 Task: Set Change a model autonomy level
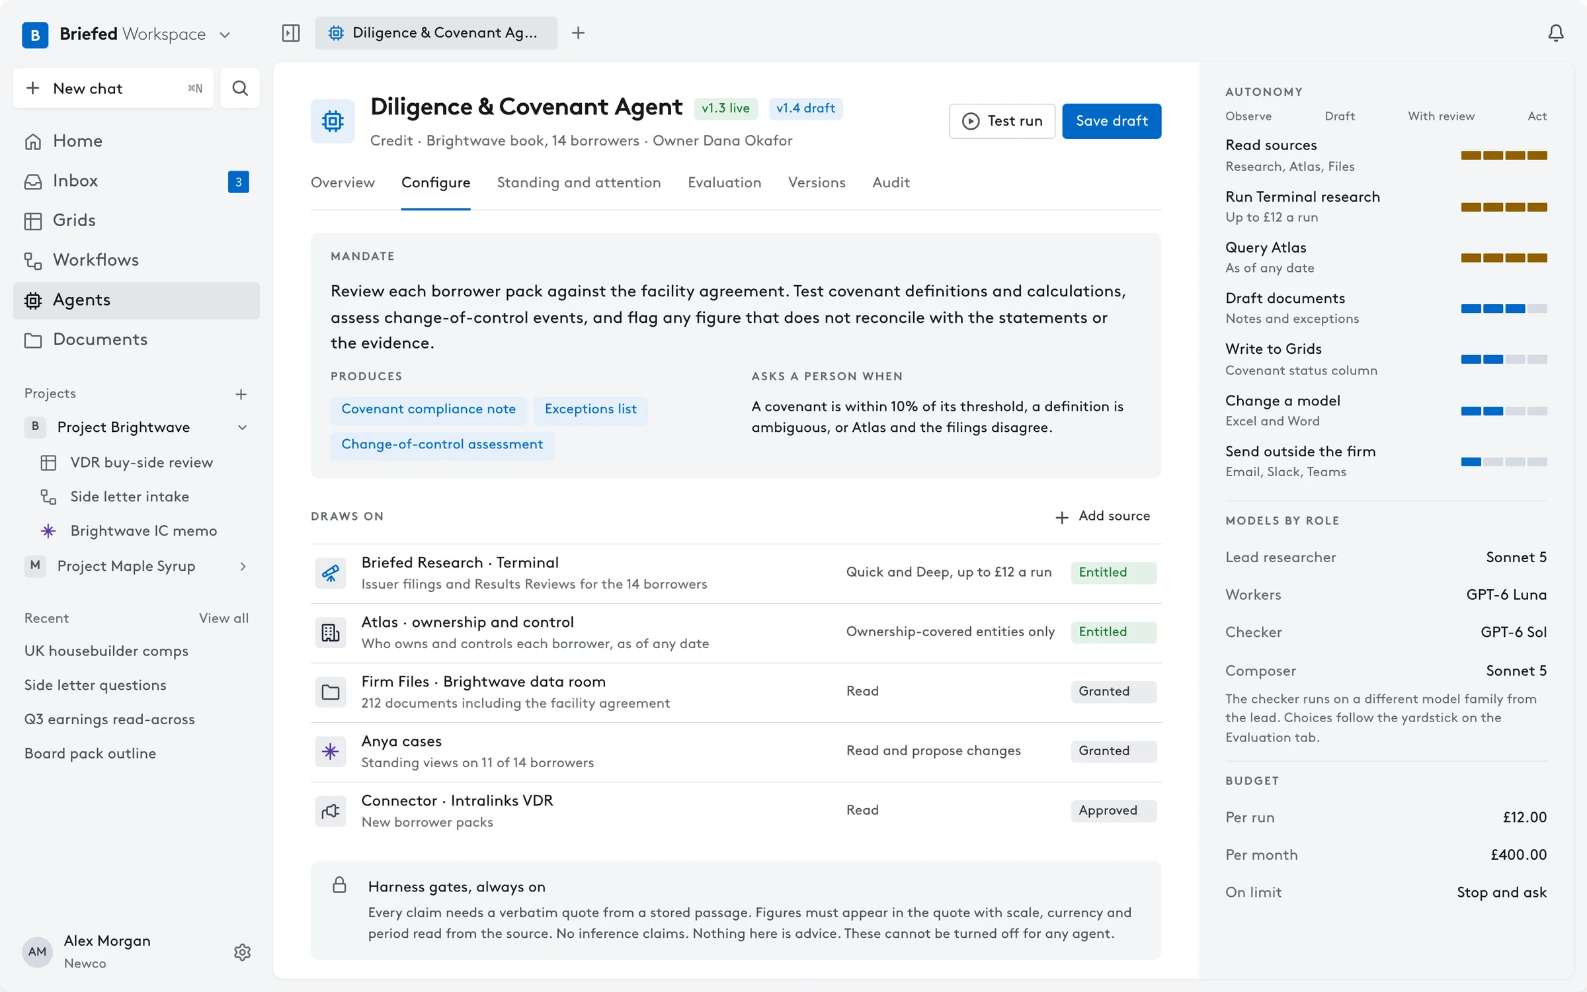(1504, 411)
